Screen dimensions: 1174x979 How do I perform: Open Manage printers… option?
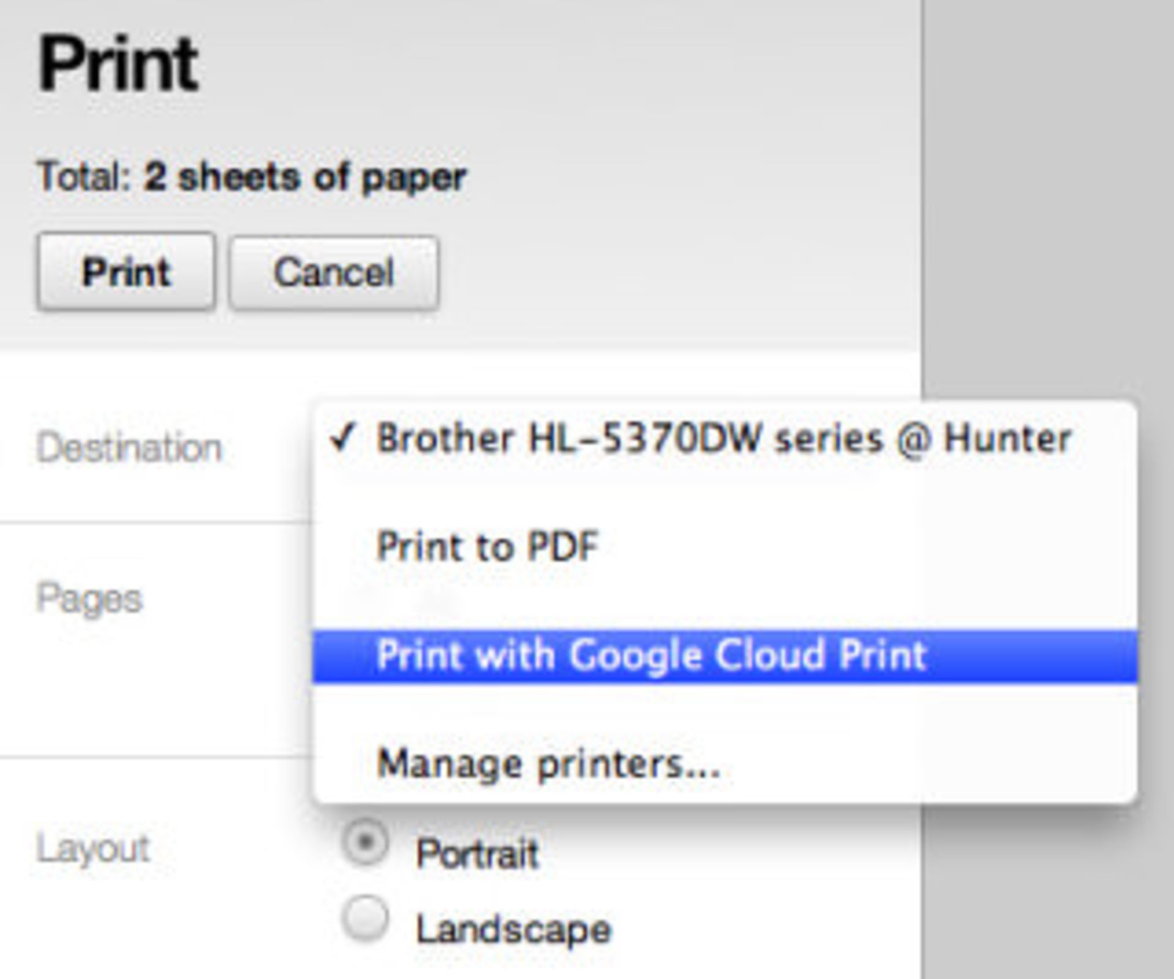[x=548, y=764]
